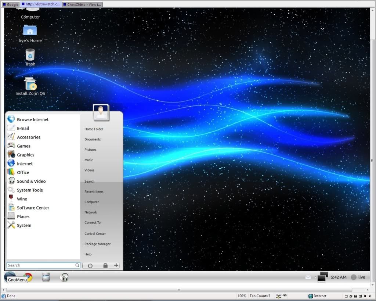376x301 pixels.
Task: Launch Install Zorin OS desktop shortcut
Action: [x=30, y=86]
